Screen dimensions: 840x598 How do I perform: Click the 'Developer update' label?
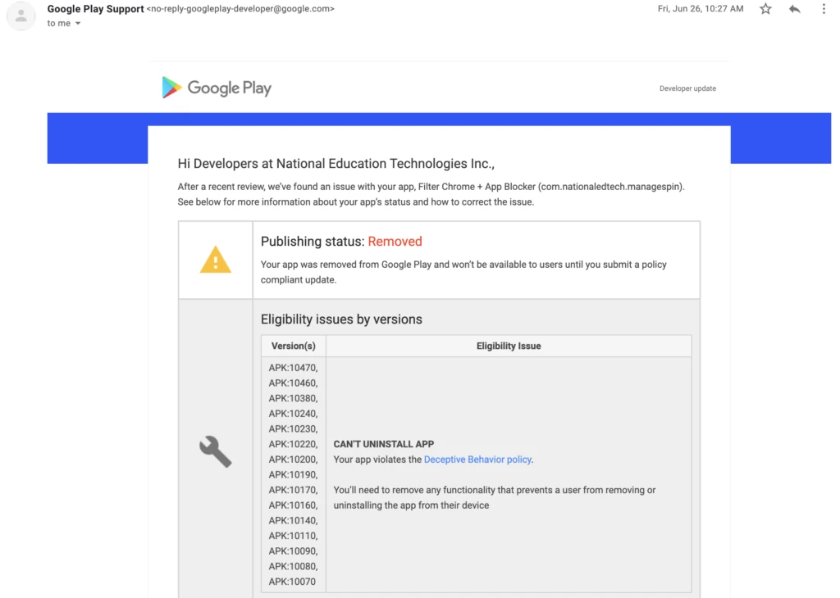[x=687, y=88]
